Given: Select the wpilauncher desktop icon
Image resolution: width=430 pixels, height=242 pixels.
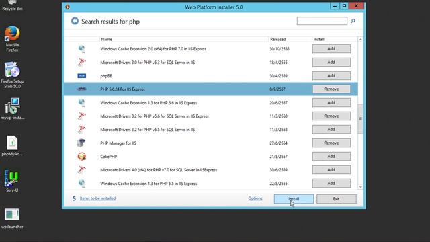Looking at the screenshot, I should [12, 218].
